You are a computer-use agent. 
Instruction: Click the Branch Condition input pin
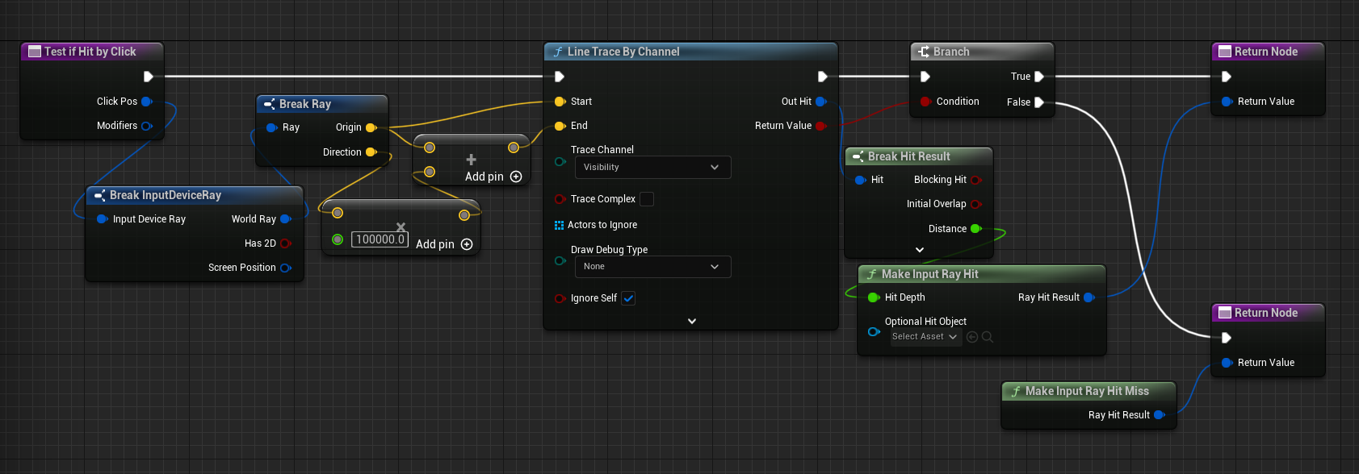pyautogui.click(x=925, y=102)
